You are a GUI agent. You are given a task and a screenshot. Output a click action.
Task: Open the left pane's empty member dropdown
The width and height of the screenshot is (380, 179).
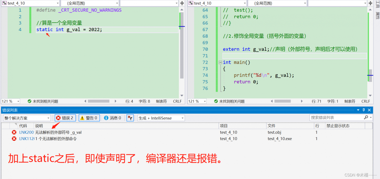(150, 3)
